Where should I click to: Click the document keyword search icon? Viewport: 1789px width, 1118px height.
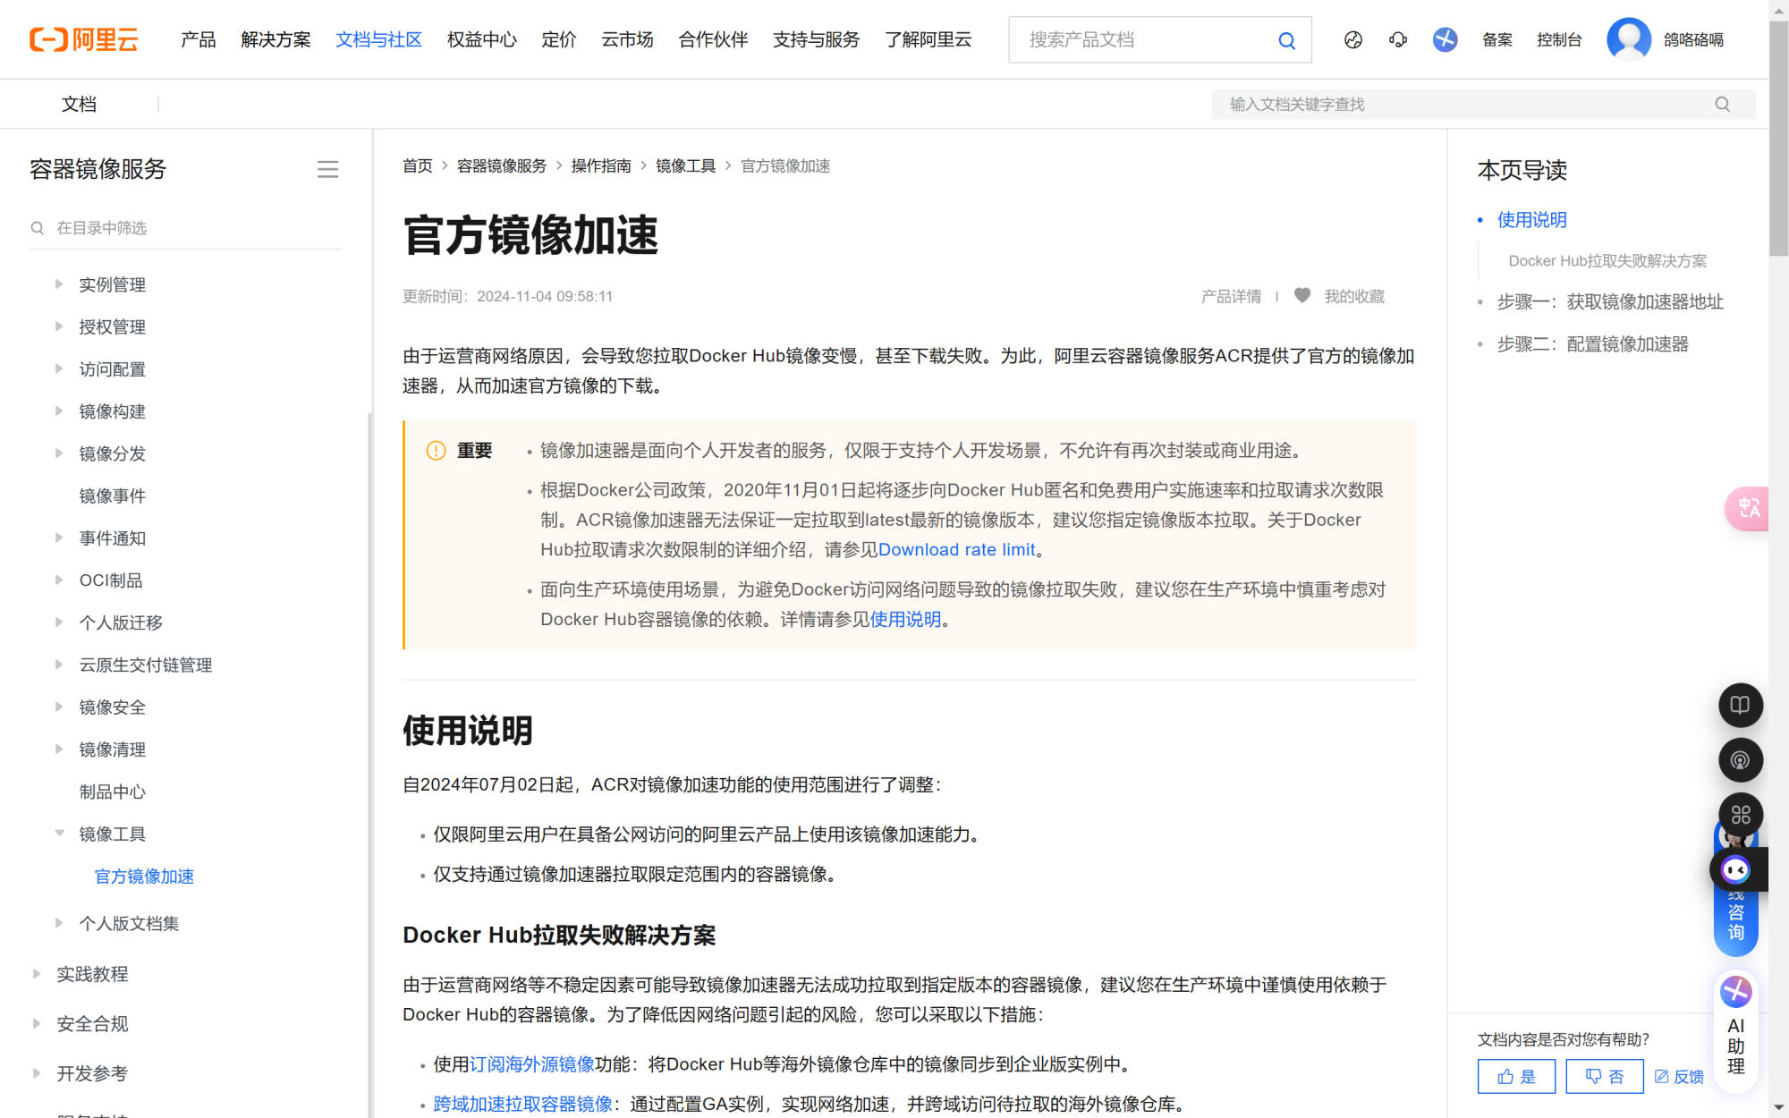[1722, 105]
